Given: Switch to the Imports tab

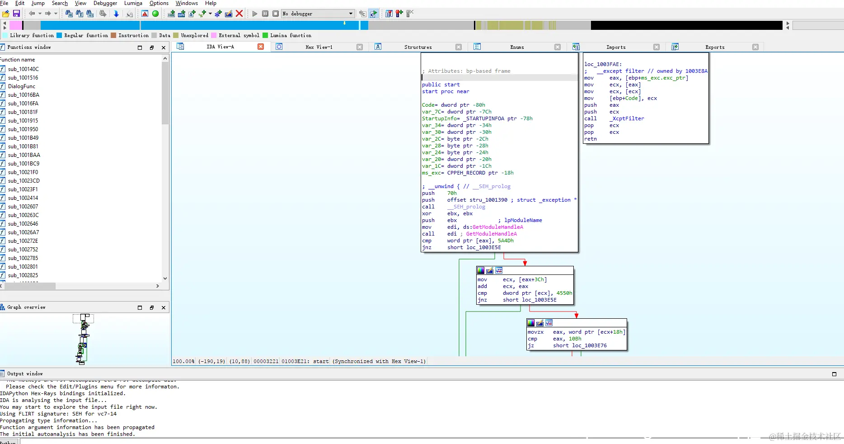Looking at the screenshot, I should [x=616, y=47].
